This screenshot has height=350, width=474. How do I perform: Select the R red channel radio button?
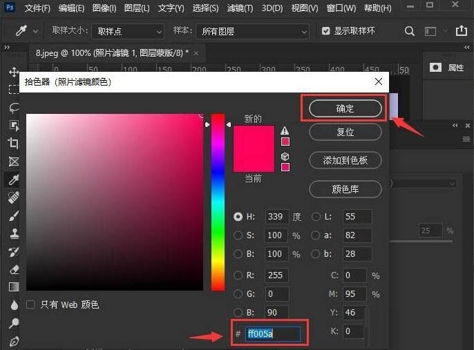238,275
